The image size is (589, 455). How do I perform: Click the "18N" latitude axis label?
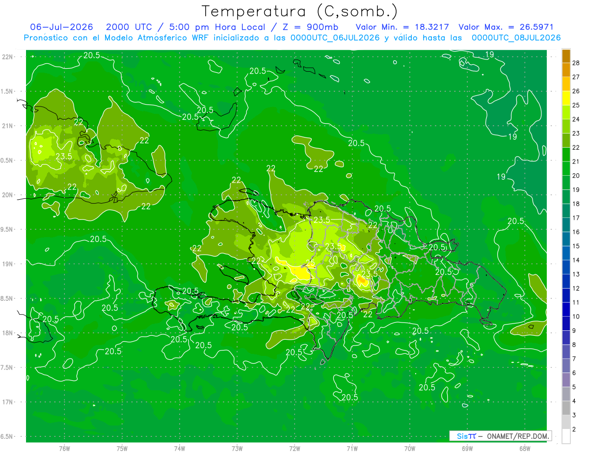[7, 333]
